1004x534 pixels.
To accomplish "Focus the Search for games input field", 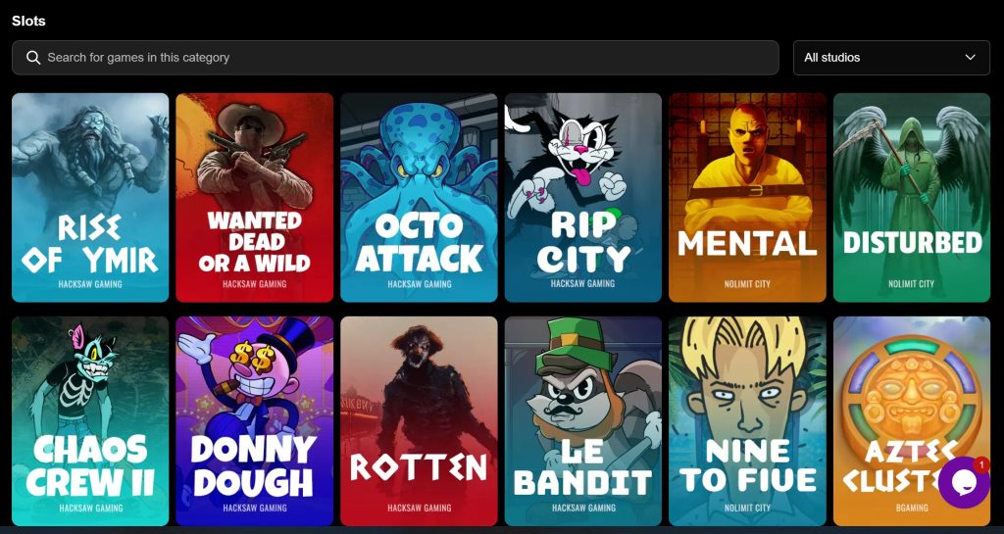I will tap(395, 58).
